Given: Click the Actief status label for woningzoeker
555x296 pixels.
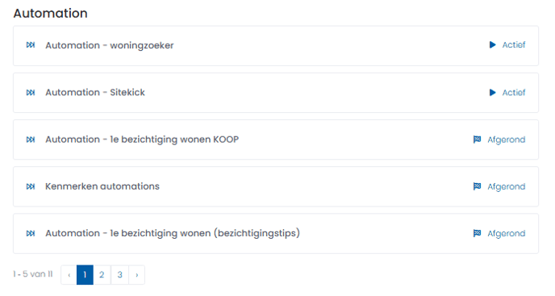Looking at the screenshot, I should point(514,45).
